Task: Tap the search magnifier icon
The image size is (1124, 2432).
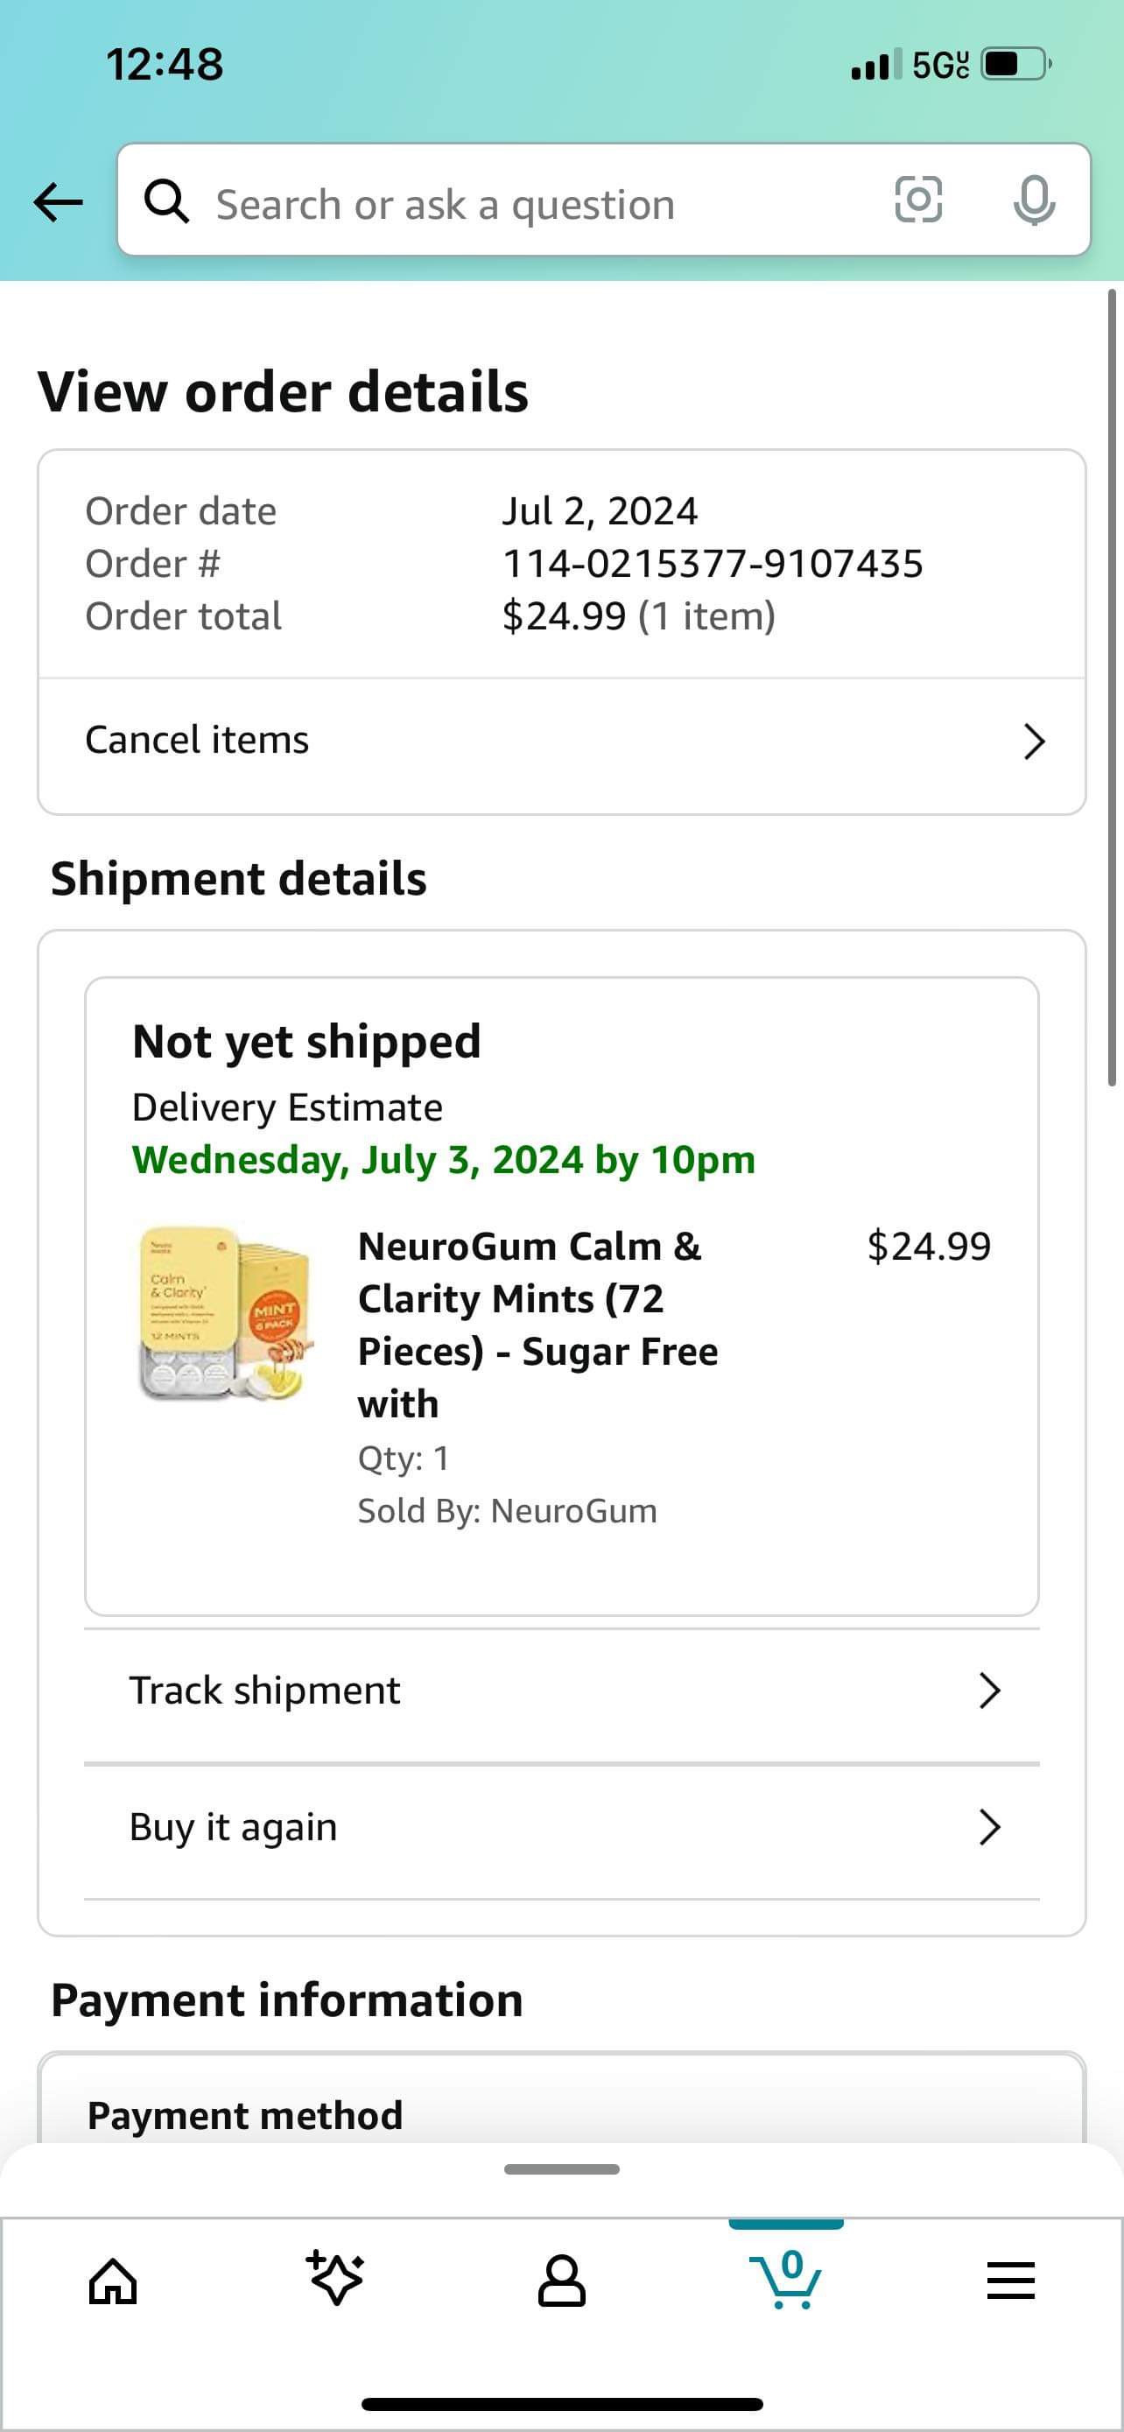Action: pyautogui.click(x=167, y=201)
